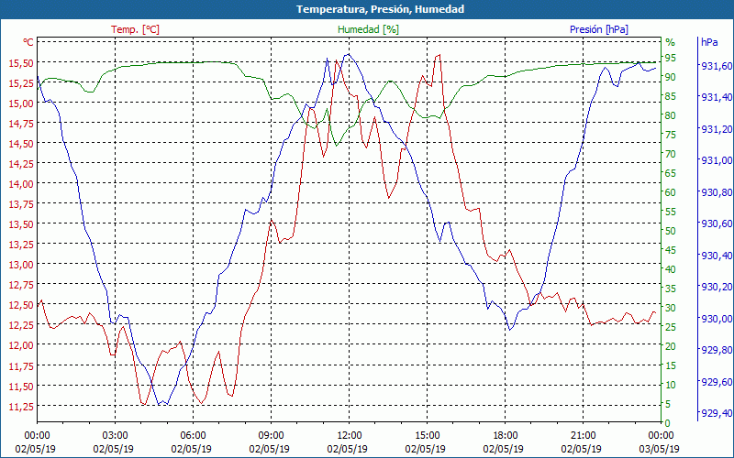This screenshot has width=734, height=458.
Task: Click the '931,40' pressure axis value
Action: (x=717, y=97)
